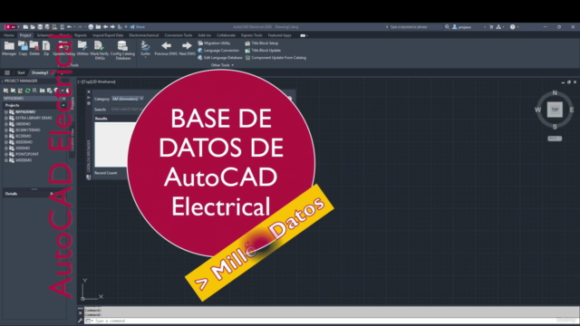
Task: Go to Previous DWG
Action: tap(166, 48)
